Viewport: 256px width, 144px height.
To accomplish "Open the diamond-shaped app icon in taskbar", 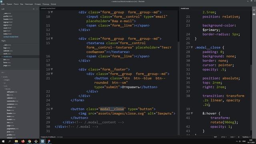I will pyautogui.click(x=36, y=141).
